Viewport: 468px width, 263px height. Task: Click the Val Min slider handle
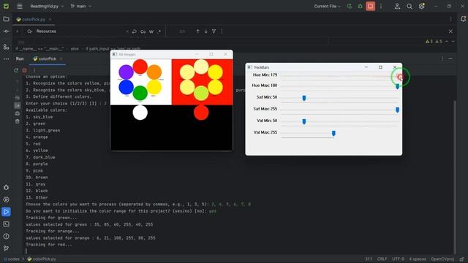304,122
